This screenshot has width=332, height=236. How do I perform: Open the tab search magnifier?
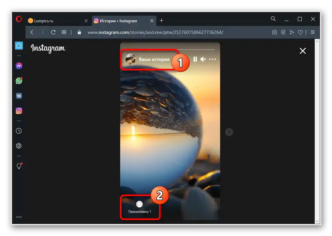click(273, 19)
